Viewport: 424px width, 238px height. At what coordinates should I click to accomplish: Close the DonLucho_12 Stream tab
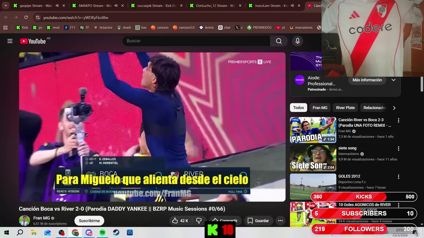240,6
